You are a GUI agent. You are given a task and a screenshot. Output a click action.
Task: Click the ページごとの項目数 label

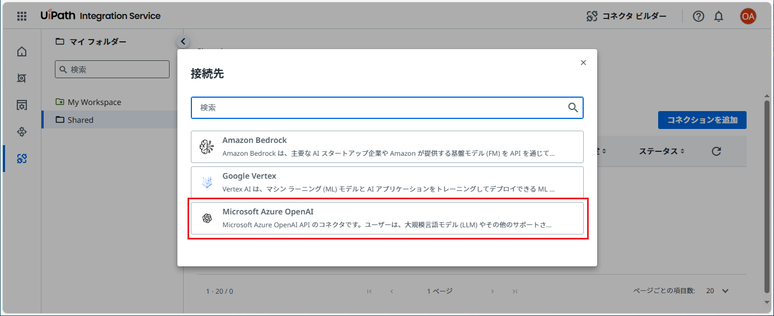(664, 291)
